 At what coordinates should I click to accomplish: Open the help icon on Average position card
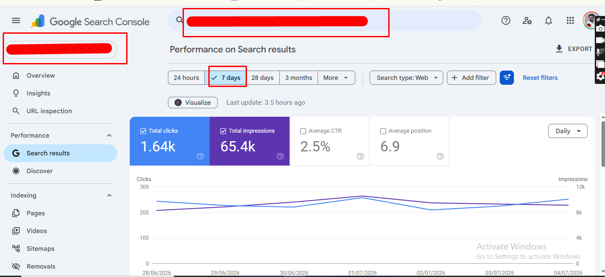pos(440,156)
